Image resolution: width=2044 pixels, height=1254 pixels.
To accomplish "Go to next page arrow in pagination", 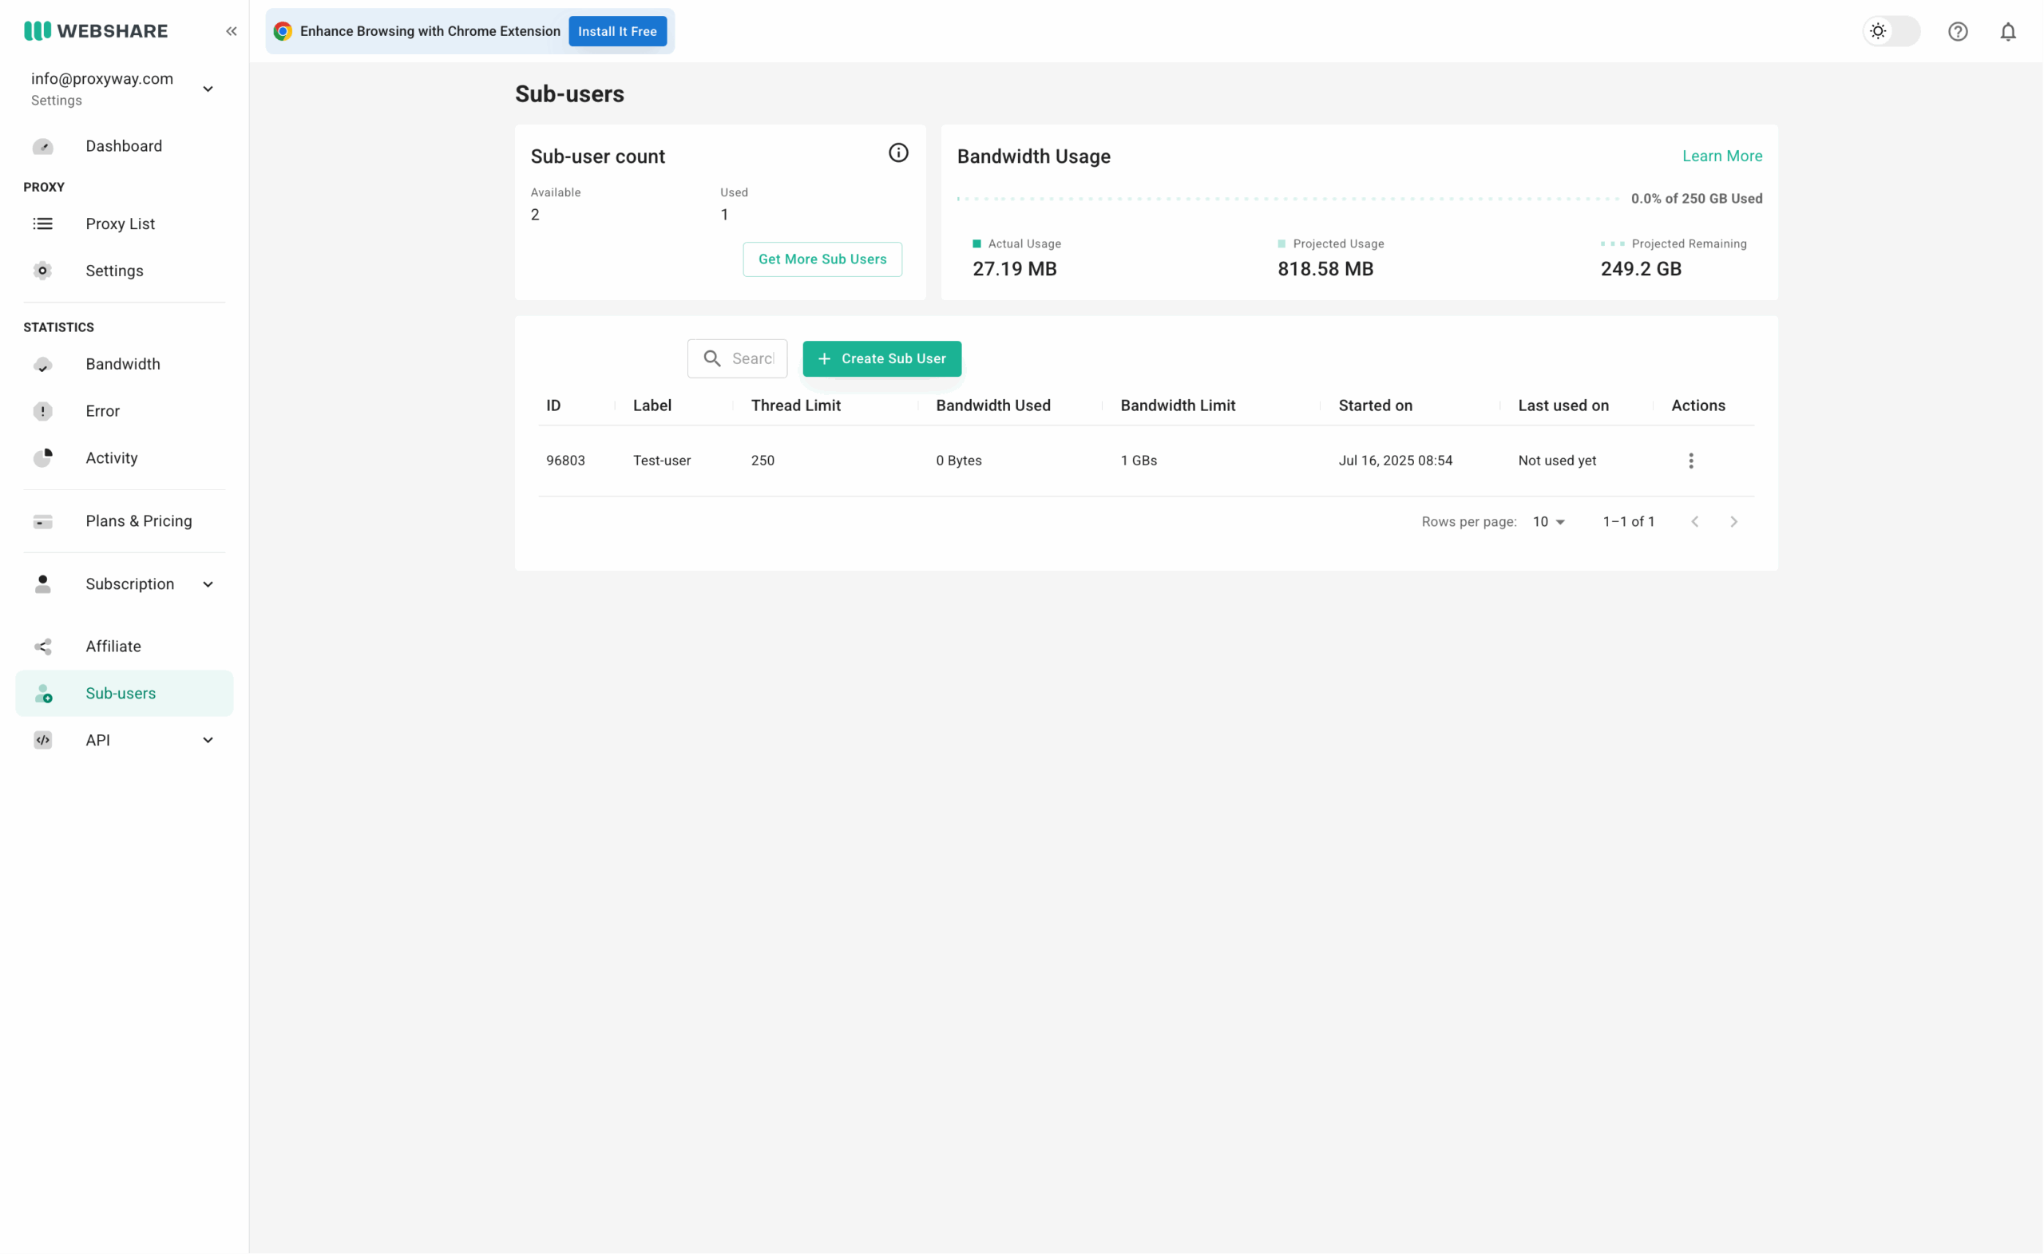I will point(1733,522).
